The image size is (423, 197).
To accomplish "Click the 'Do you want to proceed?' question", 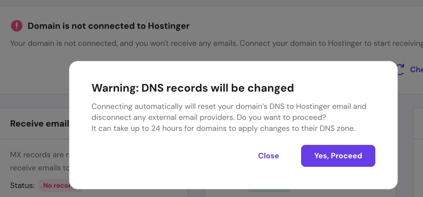I will pyautogui.click(x=282, y=117).
